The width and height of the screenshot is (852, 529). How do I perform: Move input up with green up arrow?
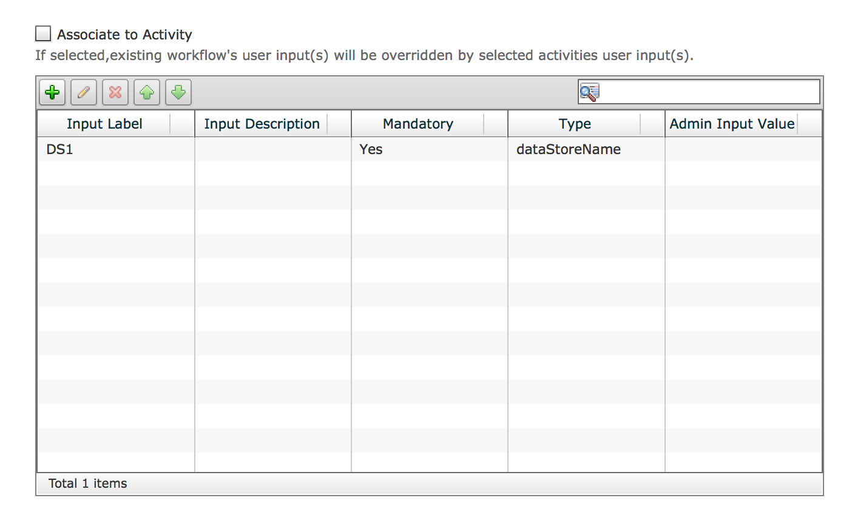point(147,93)
